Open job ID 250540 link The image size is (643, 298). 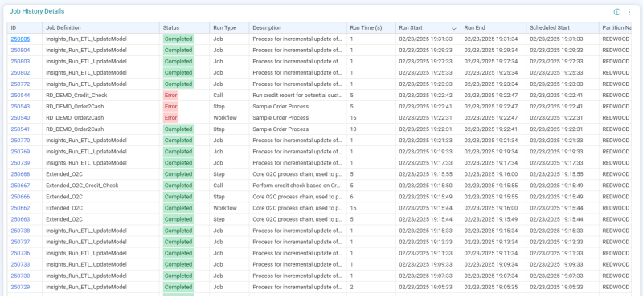click(20, 117)
